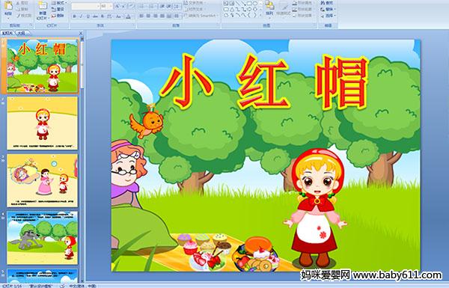The height and width of the screenshot is (288, 449).
Task: Click the Replace button in the editing group
Action: point(327,9)
